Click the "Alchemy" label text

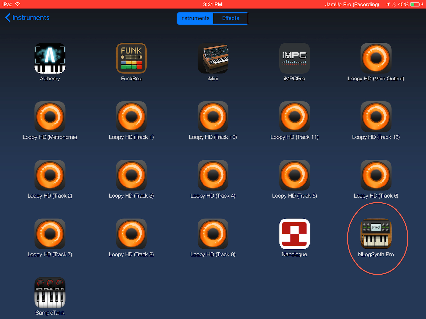click(50, 79)
